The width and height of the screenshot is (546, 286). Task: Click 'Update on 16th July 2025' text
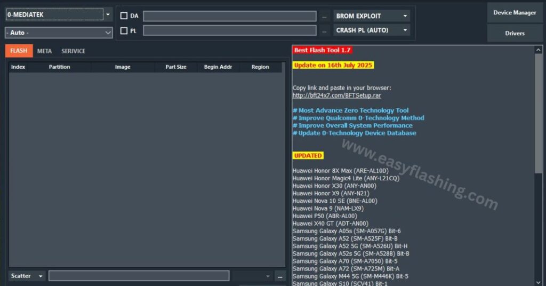coord(333,65)
